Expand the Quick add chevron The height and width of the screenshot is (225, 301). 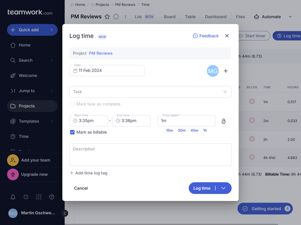coord(52,30)
